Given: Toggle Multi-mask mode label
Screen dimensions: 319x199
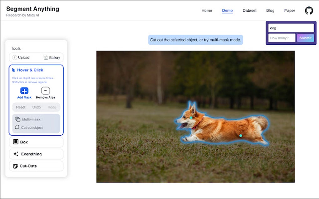Looking at the screenshot, I should [x=31, y=119].
